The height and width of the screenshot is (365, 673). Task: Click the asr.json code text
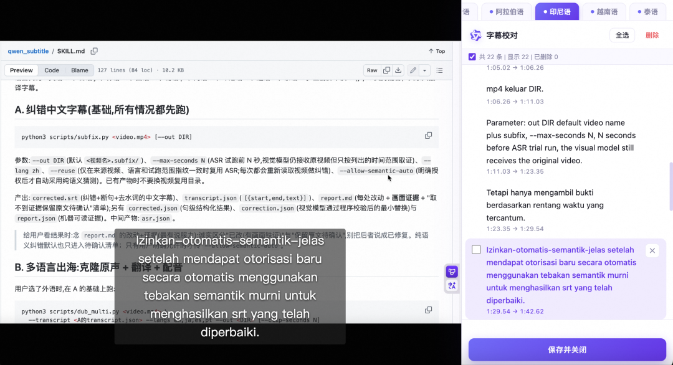point(155,218)
